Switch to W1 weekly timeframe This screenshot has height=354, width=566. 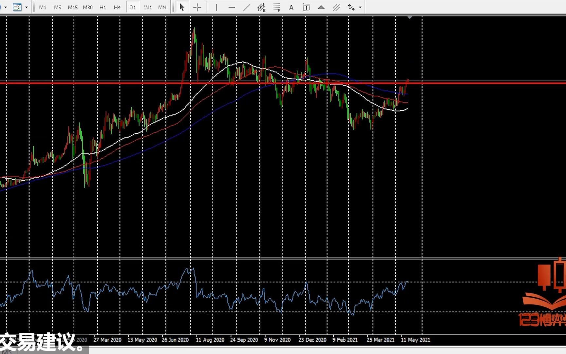click(x=148, y=7)
